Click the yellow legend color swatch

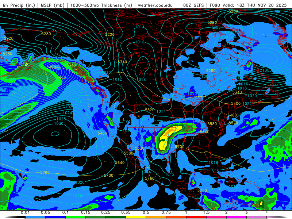(136, 217)
